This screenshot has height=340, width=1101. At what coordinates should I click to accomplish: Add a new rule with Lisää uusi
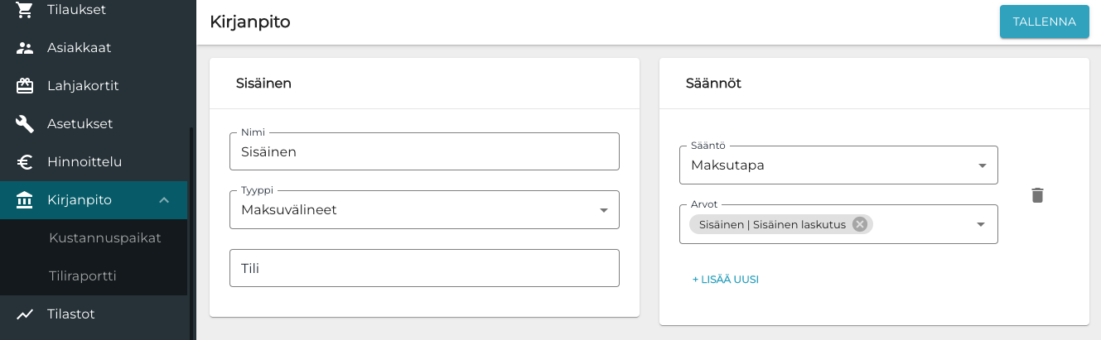tap(726, 280)
